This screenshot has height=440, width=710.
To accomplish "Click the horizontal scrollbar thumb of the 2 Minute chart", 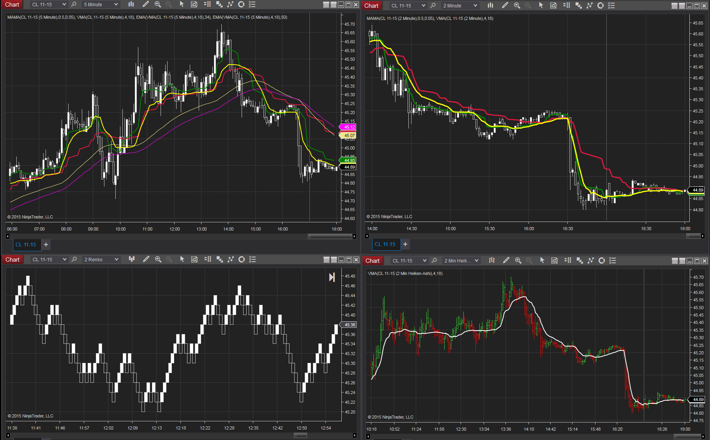I will 693,236.
